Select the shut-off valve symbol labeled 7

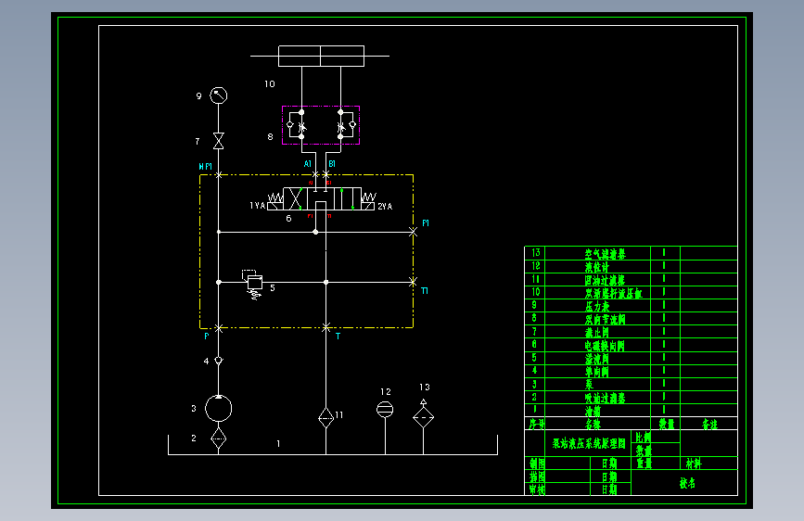coord(219,141)
